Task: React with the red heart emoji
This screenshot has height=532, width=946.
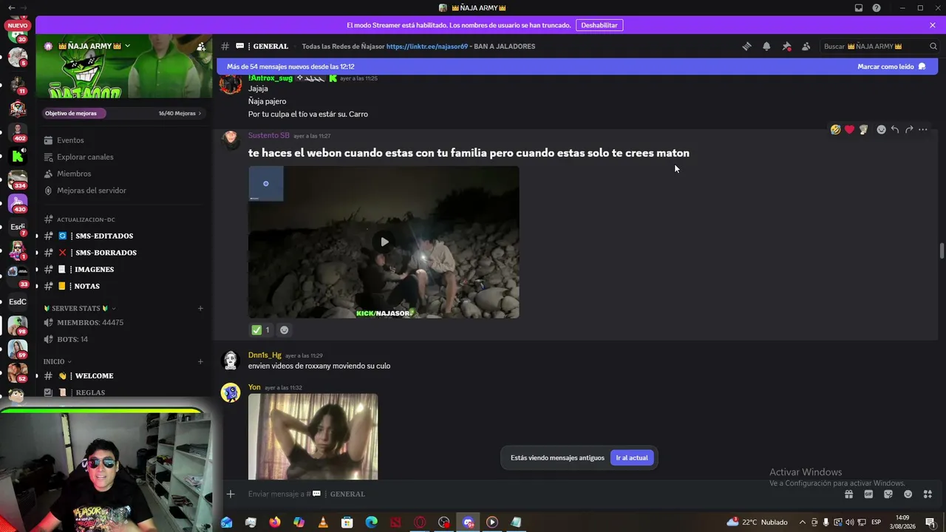Action: coord(849,129)
